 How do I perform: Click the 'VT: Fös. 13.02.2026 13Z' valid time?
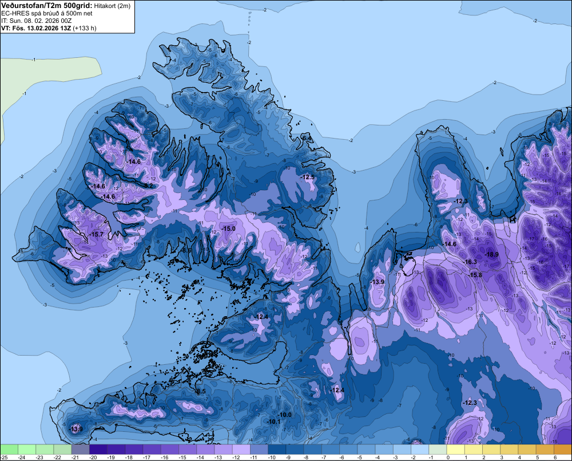coord(36,28)
